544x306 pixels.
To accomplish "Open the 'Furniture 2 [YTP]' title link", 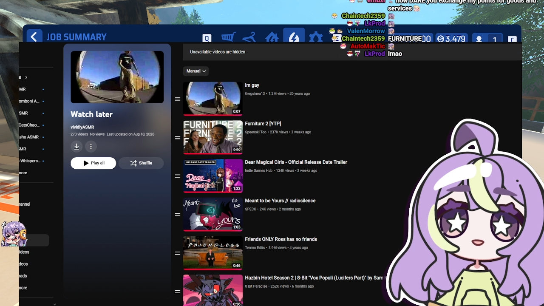I will [263, 124].
